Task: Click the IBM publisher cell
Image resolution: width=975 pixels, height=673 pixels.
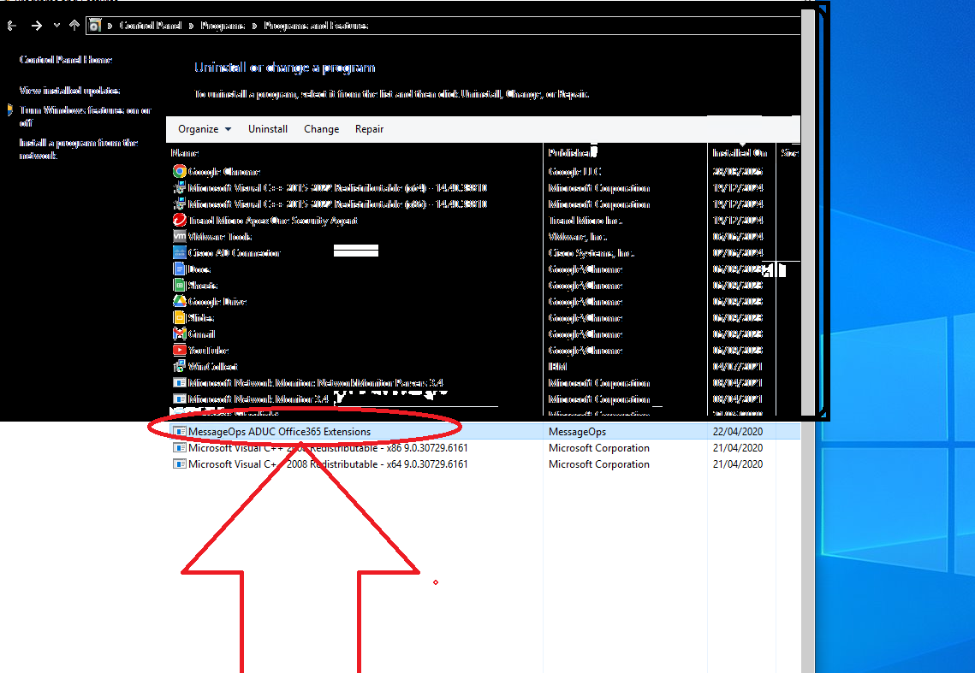Action: 558,366
